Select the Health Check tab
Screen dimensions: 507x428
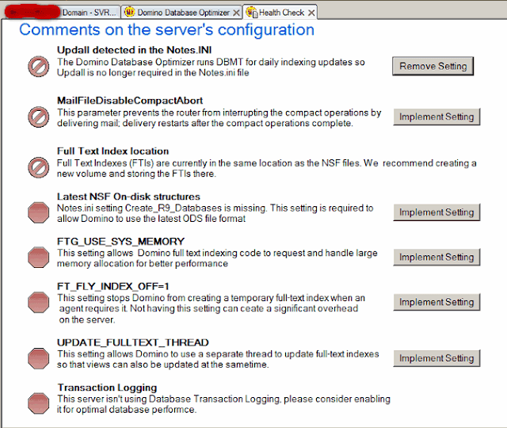pos(276,13)
